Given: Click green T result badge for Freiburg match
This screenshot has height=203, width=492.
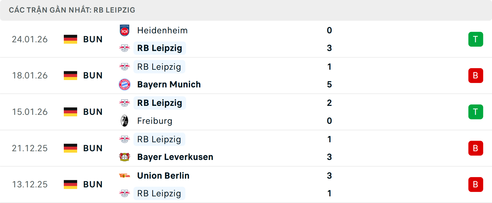Looking at the screenshot, I should point(476,112).
